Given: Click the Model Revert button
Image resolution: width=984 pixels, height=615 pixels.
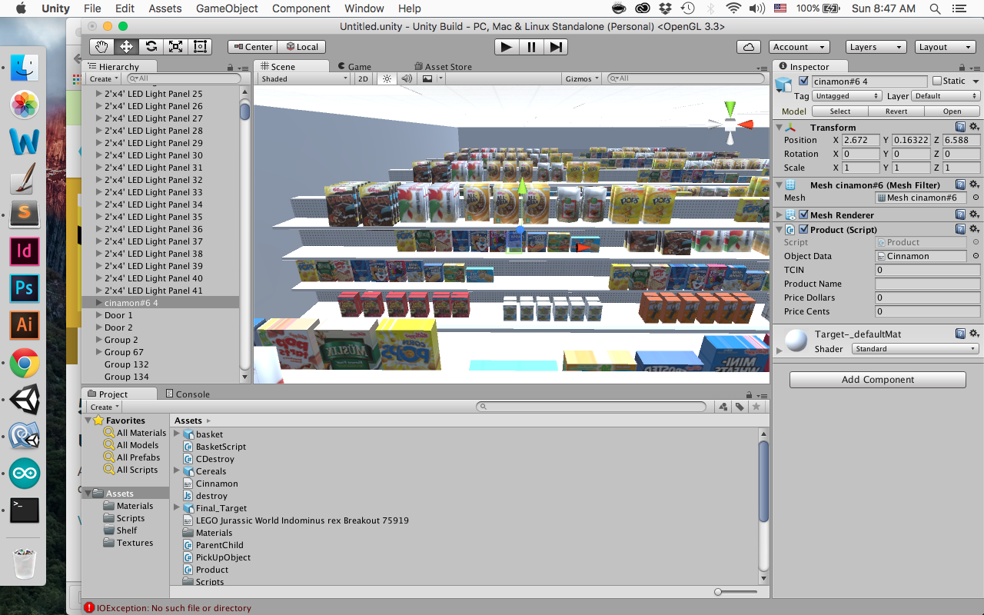Looking at the screenshot, I should coord(896,111).
